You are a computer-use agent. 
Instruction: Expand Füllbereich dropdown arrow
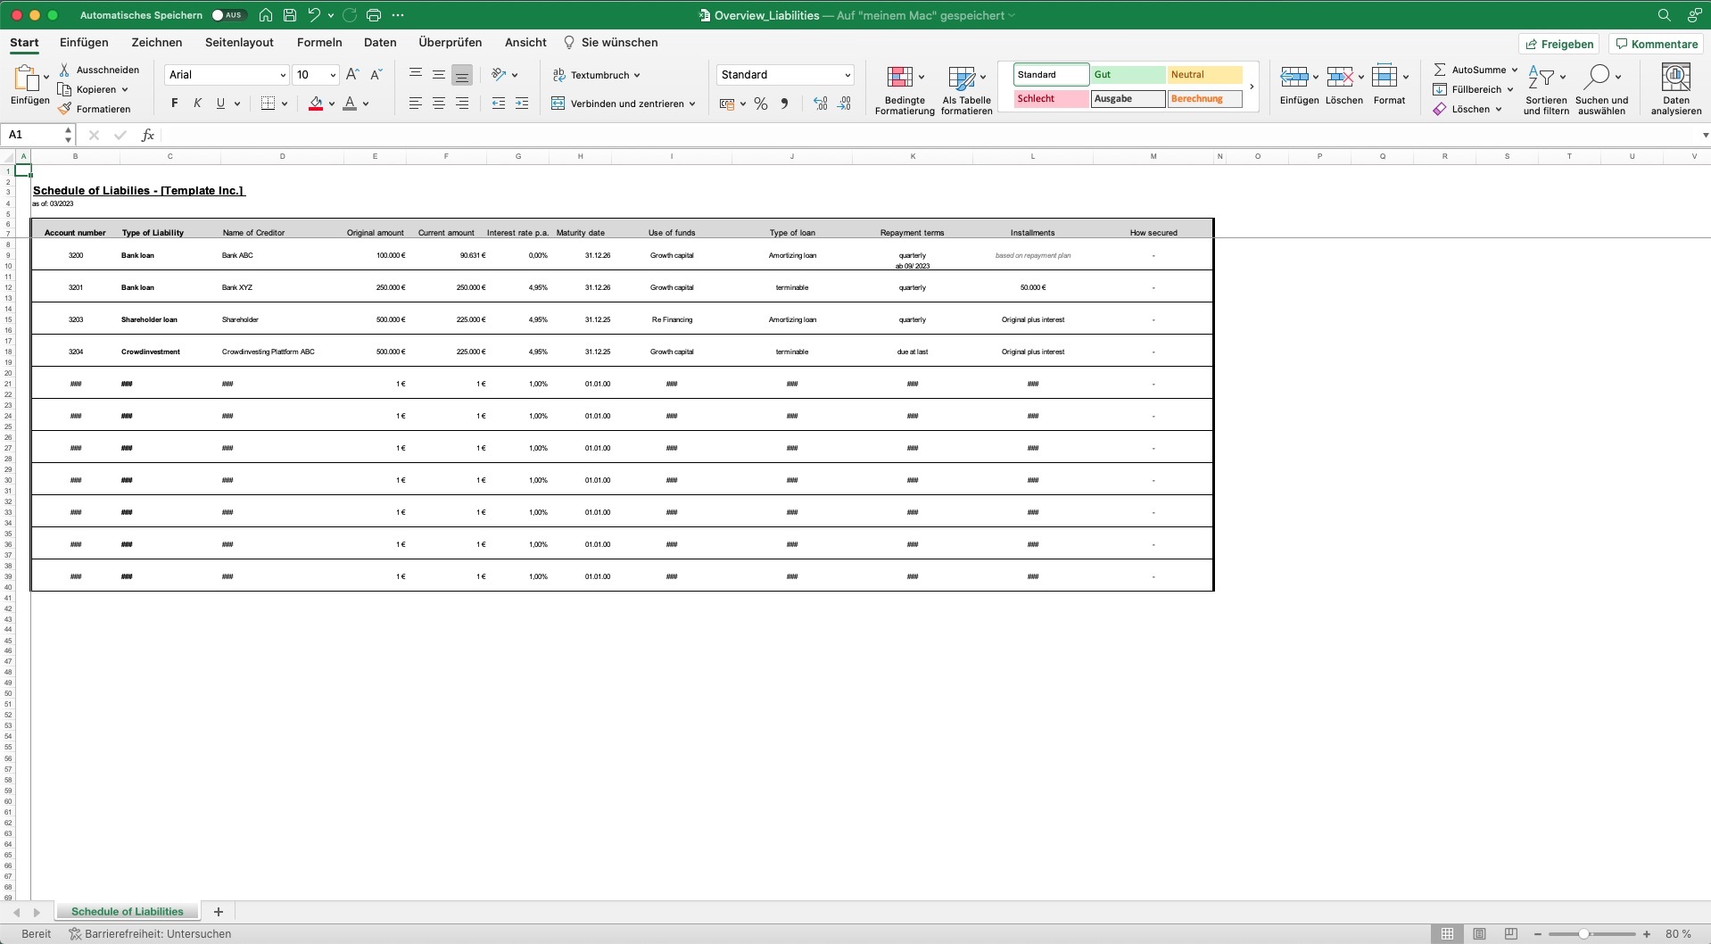(1510, 89)
